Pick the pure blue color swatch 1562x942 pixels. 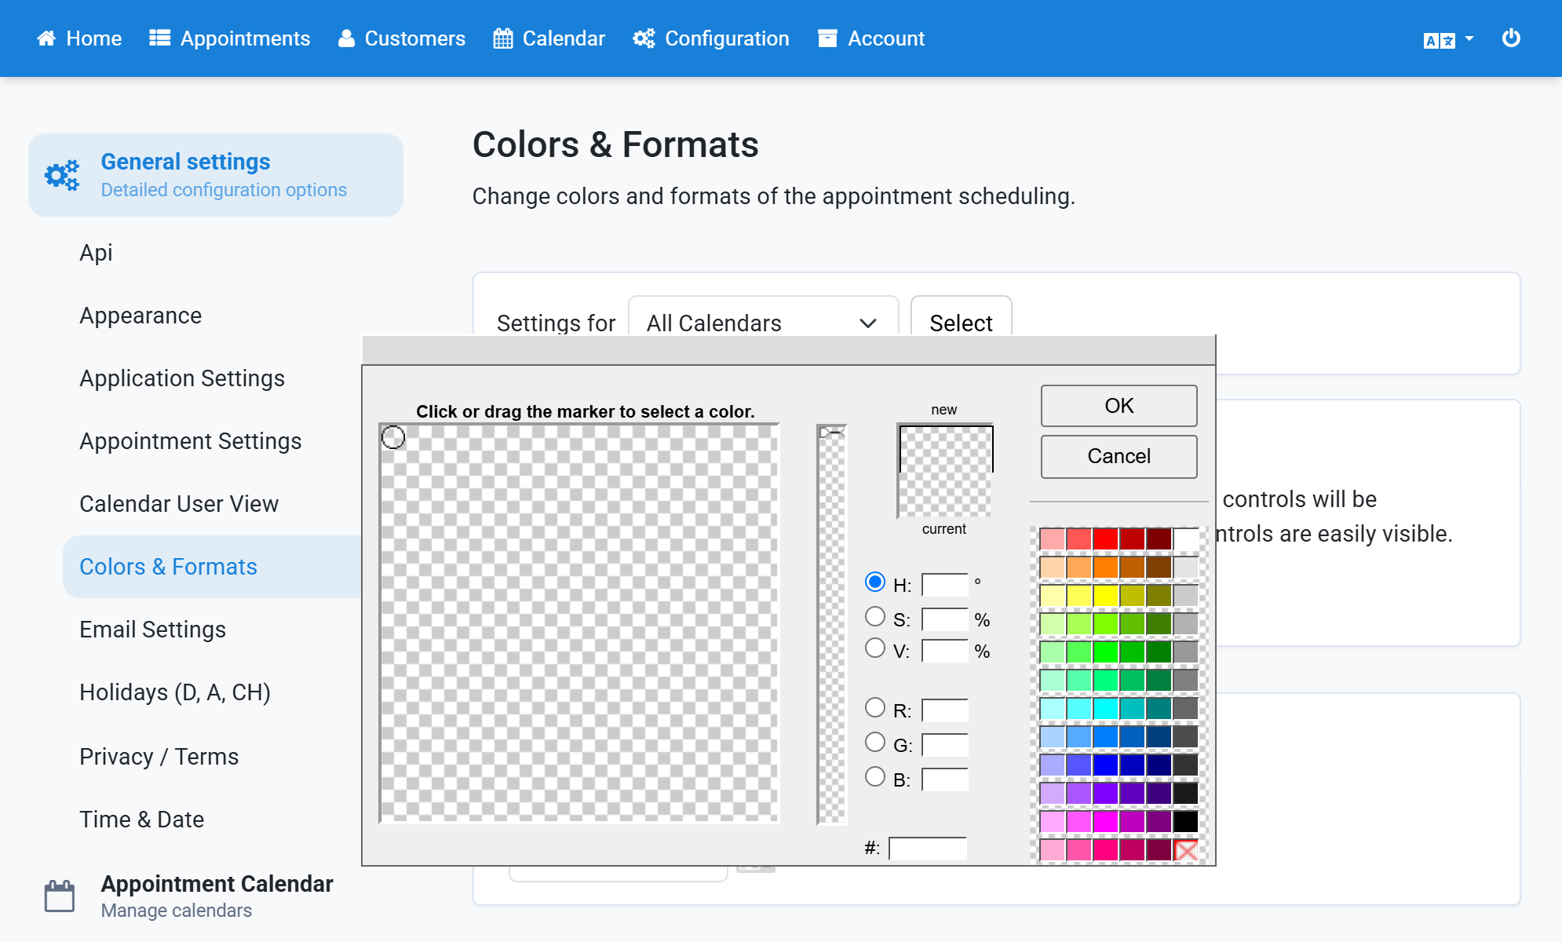coord(1105,765)
